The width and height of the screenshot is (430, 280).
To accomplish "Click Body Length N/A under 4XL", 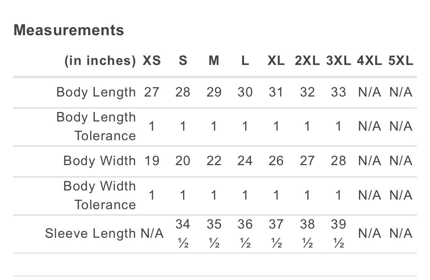I will 369,92.
